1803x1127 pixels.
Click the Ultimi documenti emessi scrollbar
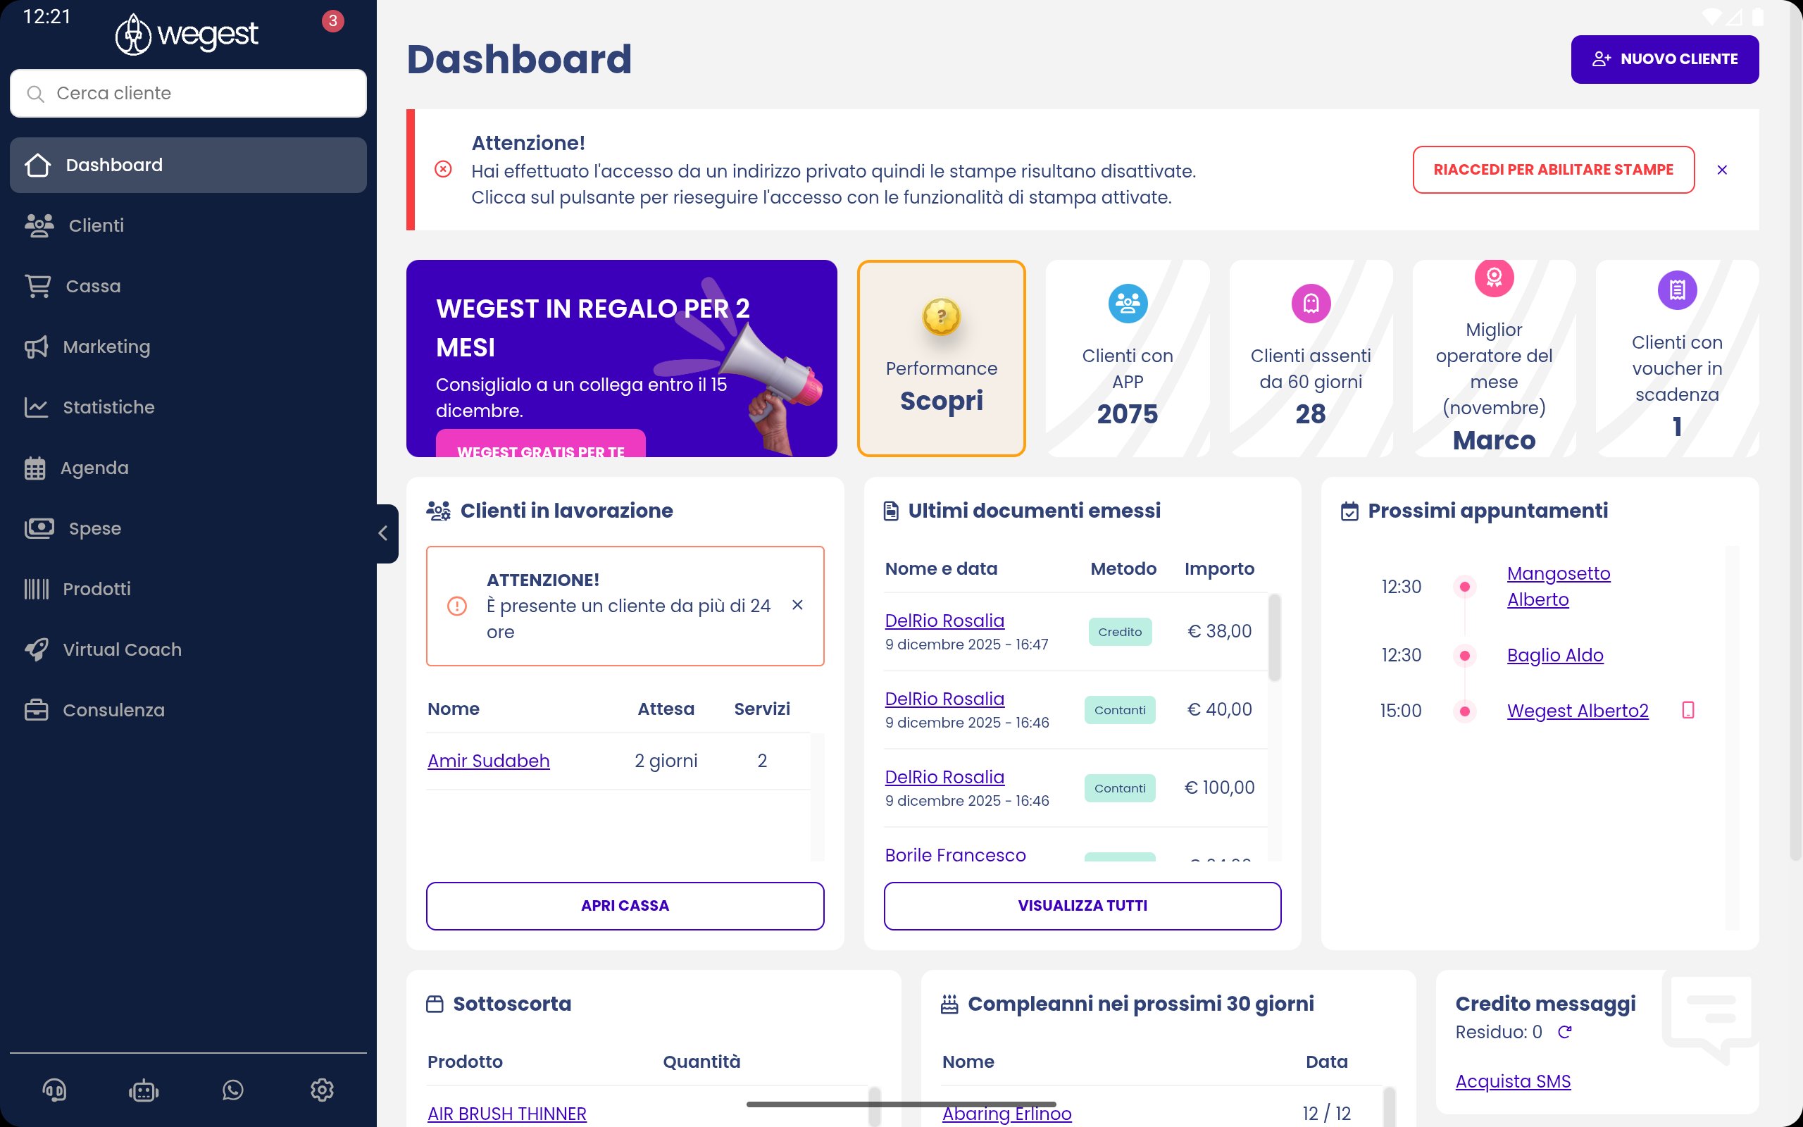pos(1274,638)
